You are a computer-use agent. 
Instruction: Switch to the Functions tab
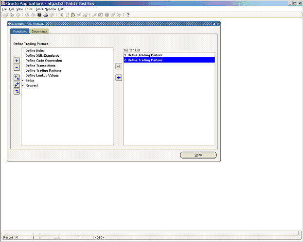point(20,32)
